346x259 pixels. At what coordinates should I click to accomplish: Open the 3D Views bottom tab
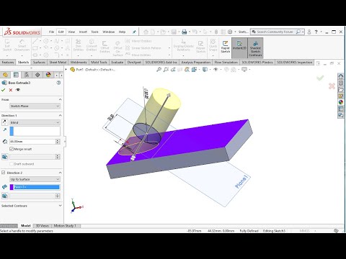(x=43, y=226)
